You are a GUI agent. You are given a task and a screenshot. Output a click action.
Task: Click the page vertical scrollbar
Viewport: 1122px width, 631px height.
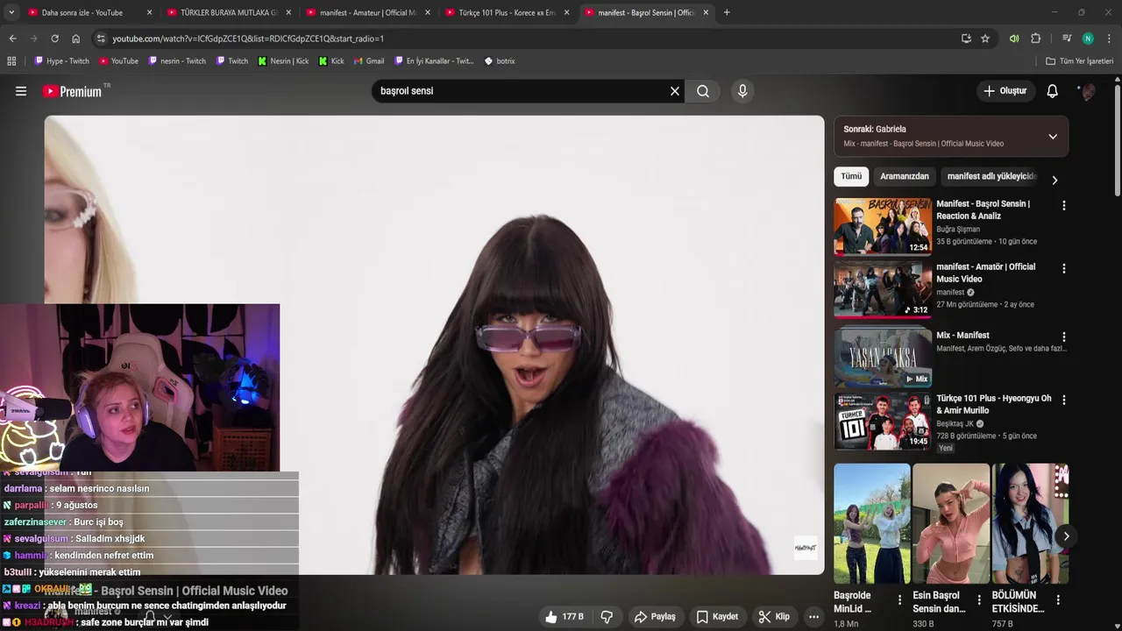point(1118,140)
